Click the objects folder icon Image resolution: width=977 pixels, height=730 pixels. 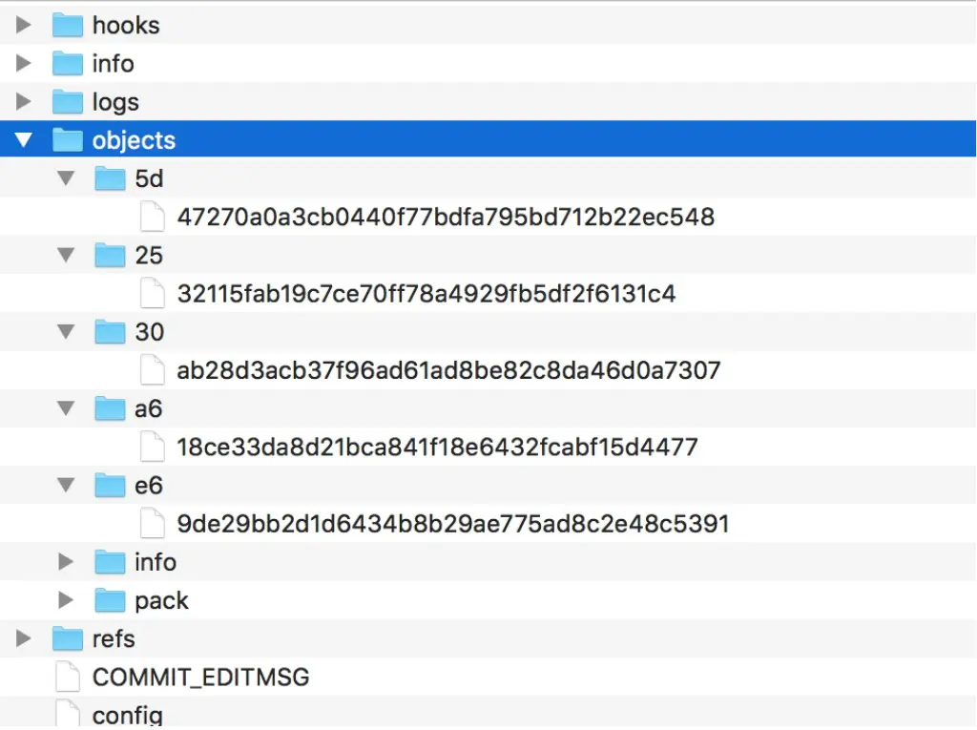point(68,140)
